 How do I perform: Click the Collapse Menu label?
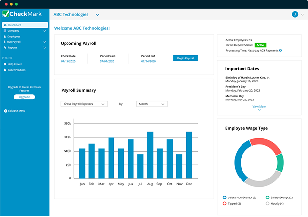click(17, 111)
